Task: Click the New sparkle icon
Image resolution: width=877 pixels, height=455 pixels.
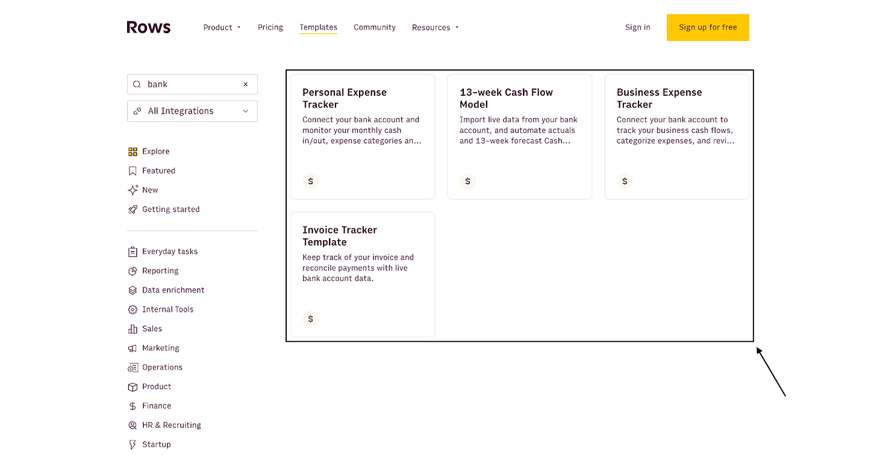Action: pos(133,190)
